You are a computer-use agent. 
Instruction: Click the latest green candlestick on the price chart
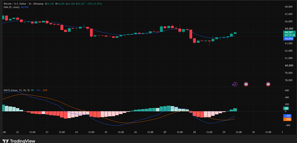(235, 33)
